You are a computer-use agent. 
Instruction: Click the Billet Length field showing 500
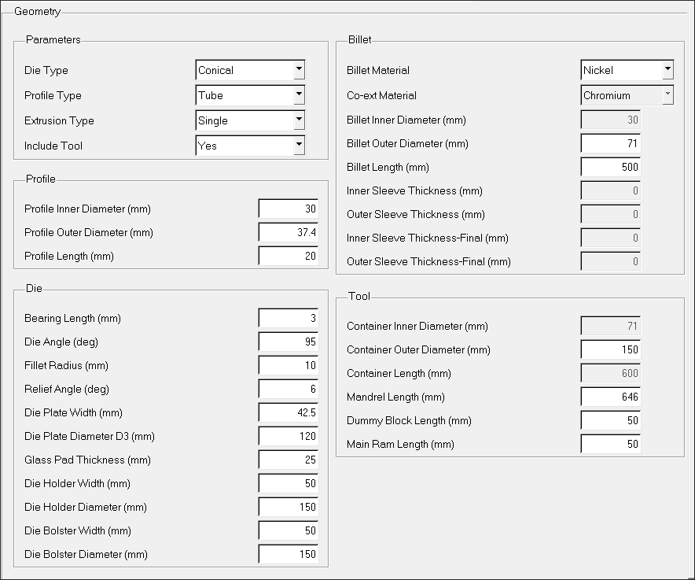tap(610, 167)
